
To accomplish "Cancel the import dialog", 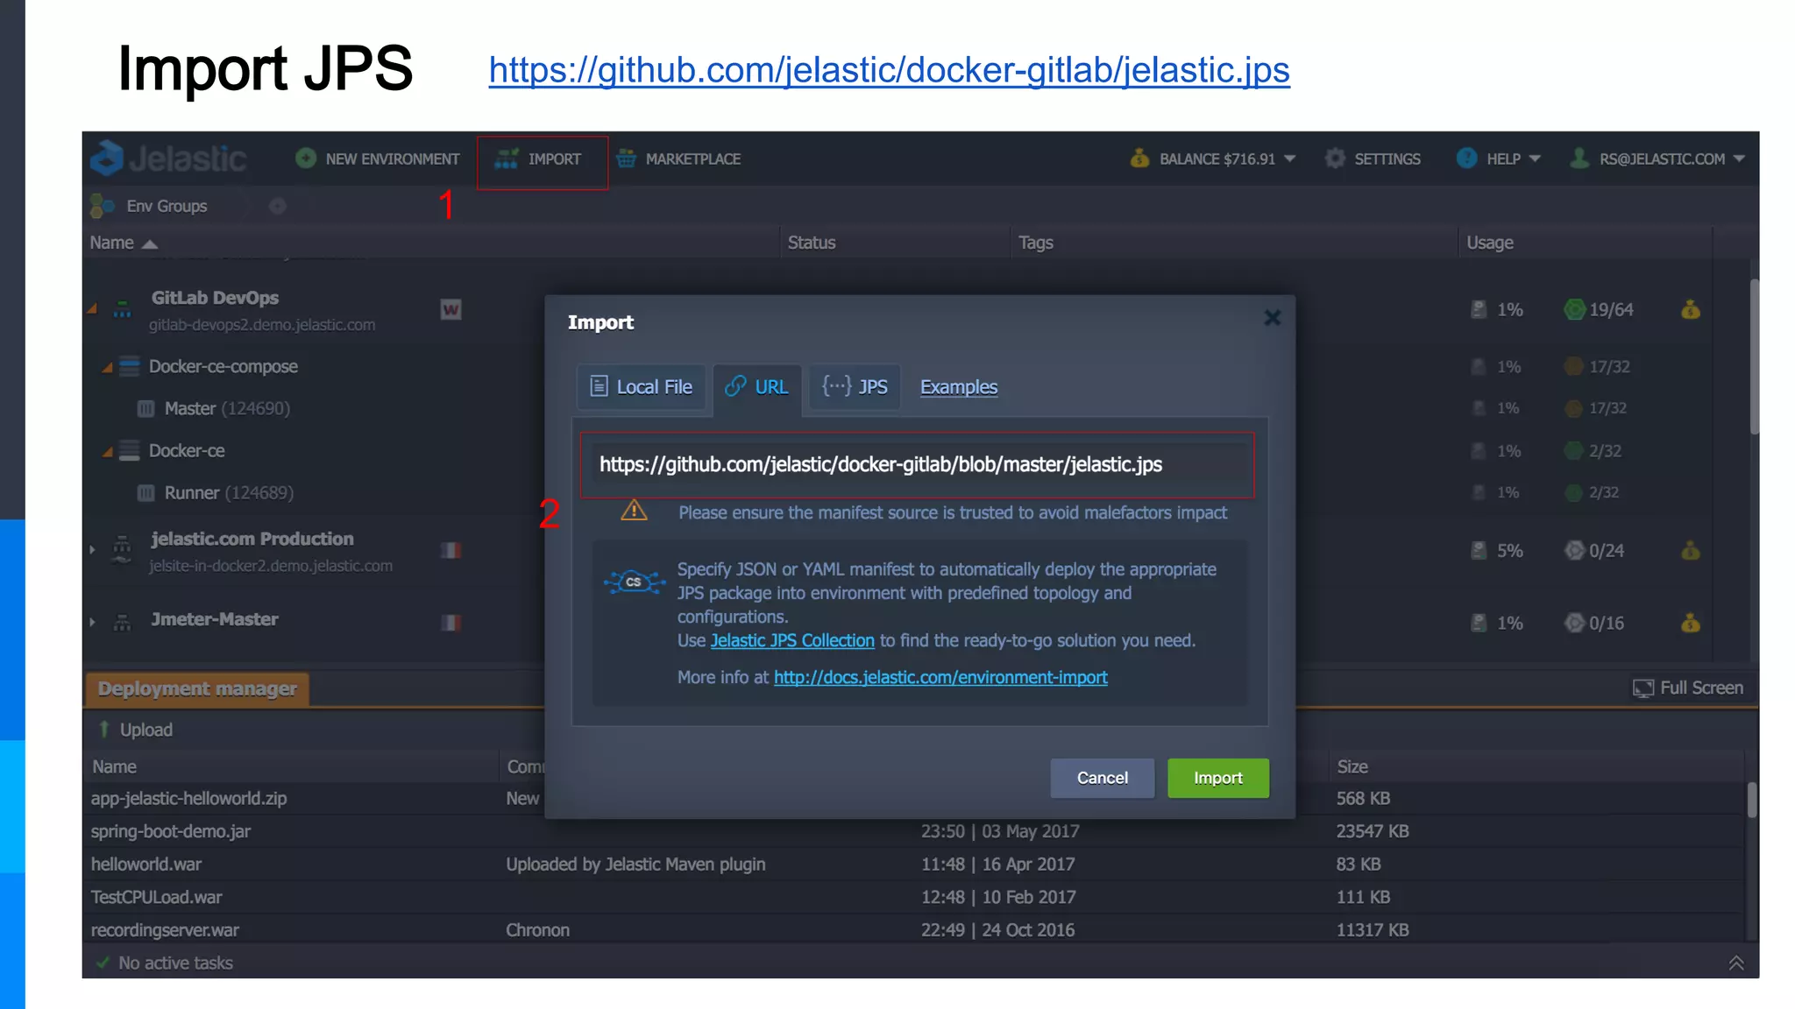I will point(1102,778).
